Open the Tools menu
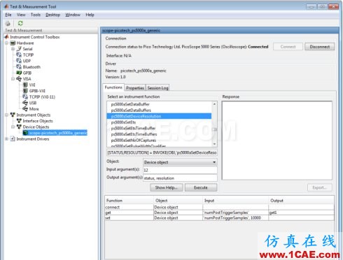Image resolution: width=343 pixels, height=260 pixels. pyautogui.click(x=36, y=15)
